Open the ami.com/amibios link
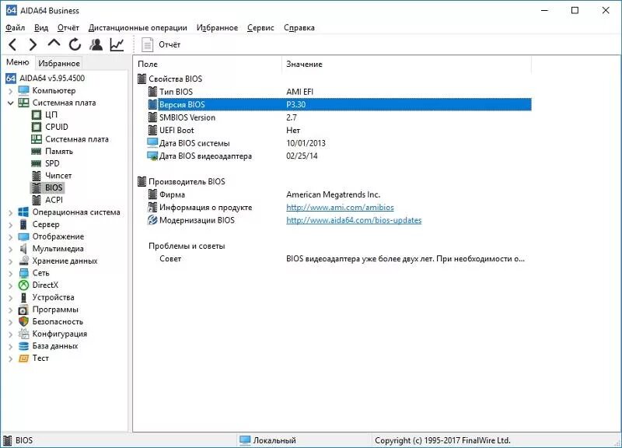Image resolution: width=622 pixels, height=448 pixels. (x=340, y=207)
